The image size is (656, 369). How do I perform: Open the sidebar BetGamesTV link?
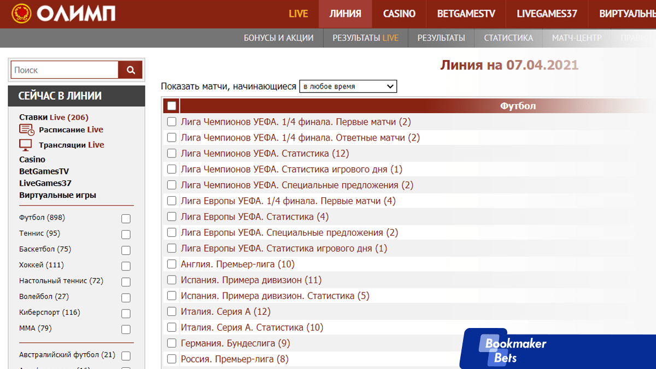44,172
